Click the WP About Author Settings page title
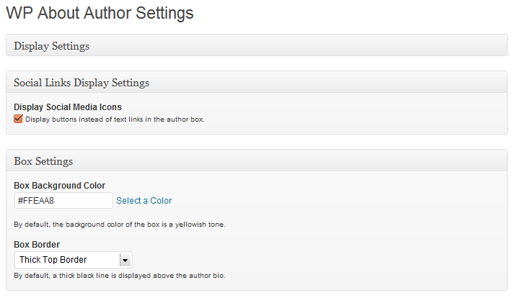The width and height of the screenshot is (515, 298). (x=100, y=13)
